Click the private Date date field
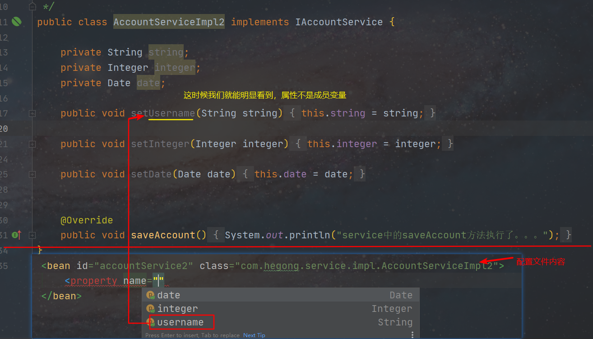This screenshot has width=593, height=339. click(113, 83)
